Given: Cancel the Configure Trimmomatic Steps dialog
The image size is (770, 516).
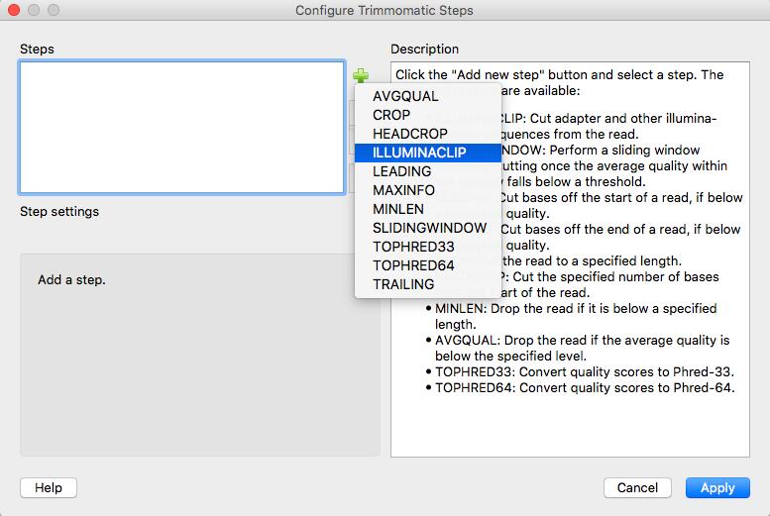Looking at the screenshot, I should tap(637, 487).
